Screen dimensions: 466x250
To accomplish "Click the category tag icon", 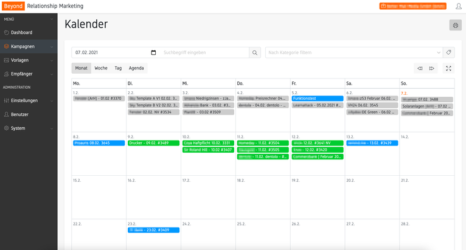I will (x=449, y=52).
